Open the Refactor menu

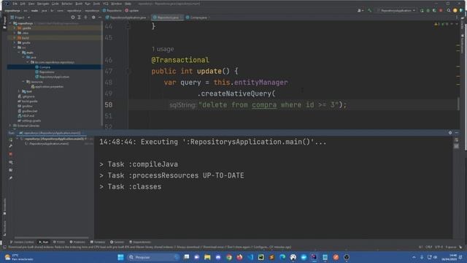point(67,4)
